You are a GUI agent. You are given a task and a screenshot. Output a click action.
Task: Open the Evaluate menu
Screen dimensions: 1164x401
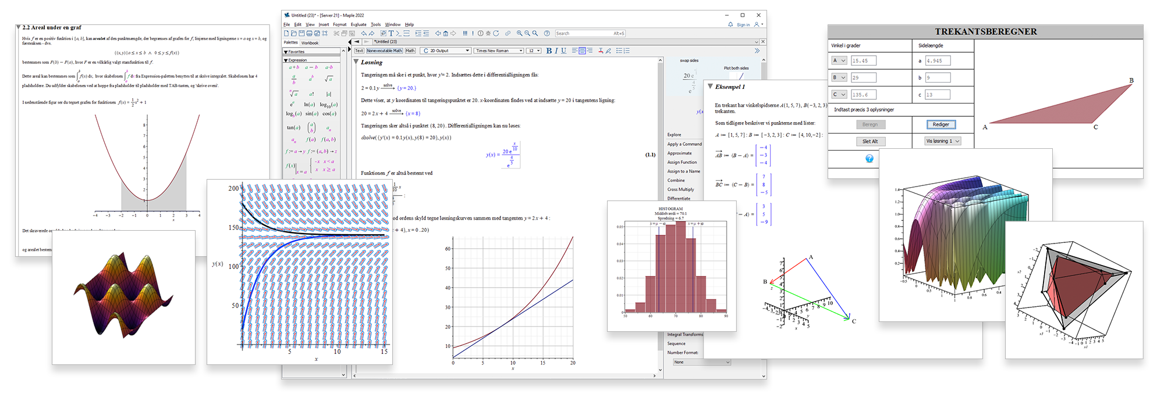coord(359,24)
